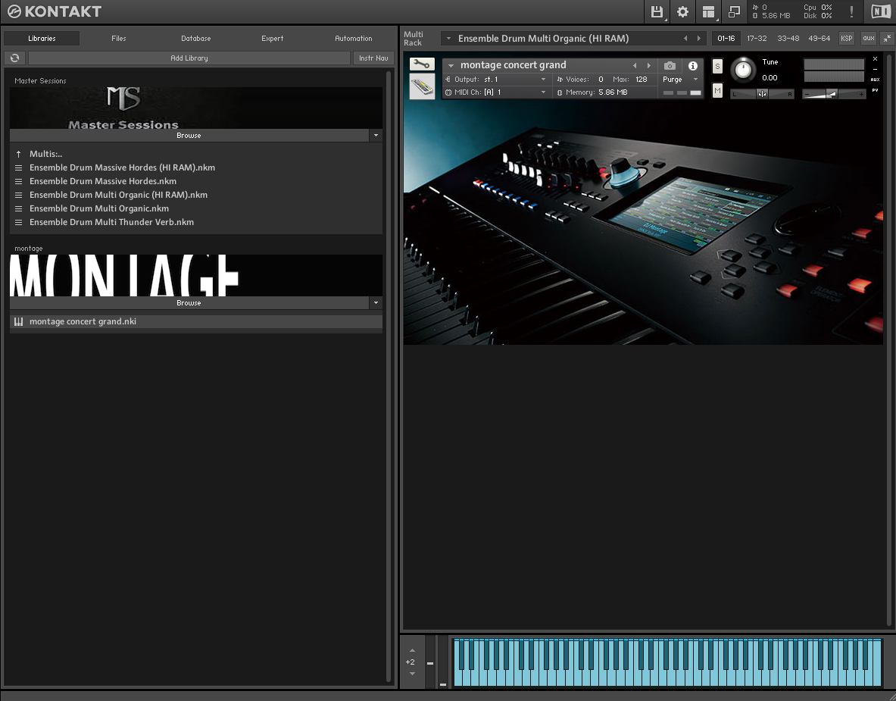Select Ensemble Drum Massive Hordes.nkm file

(x=196, y=181)
